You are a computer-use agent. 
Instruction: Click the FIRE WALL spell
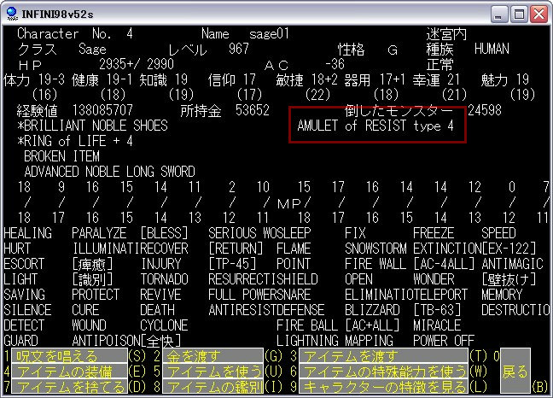(x=375, y=264)
